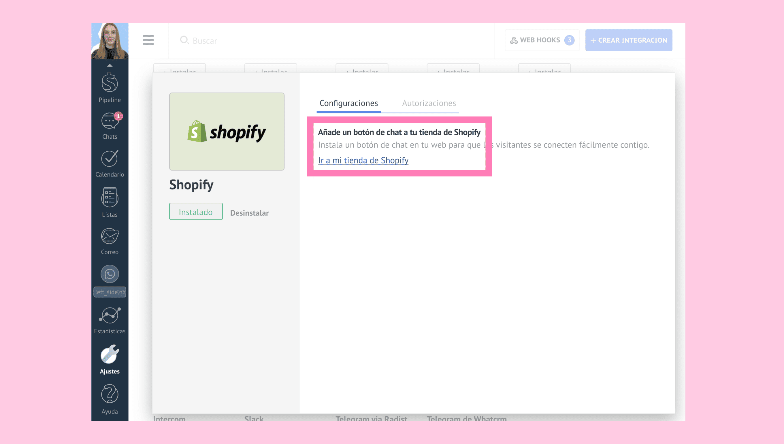The height and width of the screenshot is (444, 784).
Task: Switch to the Configuraciones tab
Action: pos(349,103)
